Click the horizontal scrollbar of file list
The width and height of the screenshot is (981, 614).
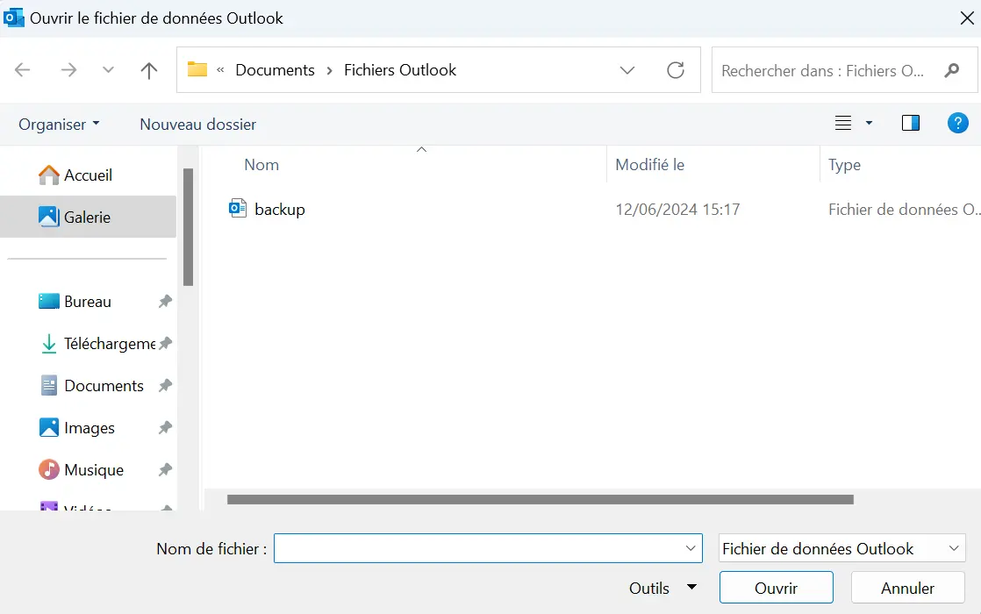[x=540, y=500]
